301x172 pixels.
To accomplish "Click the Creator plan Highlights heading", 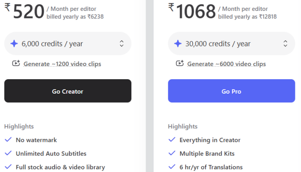I will [19, 126].
